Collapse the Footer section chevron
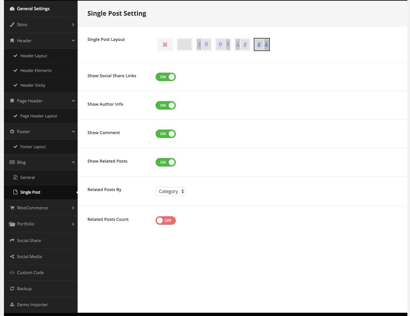410x316 pixels. click(x=73, y=132)
